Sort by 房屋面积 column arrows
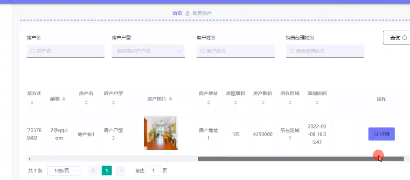 tap(236, 103)
